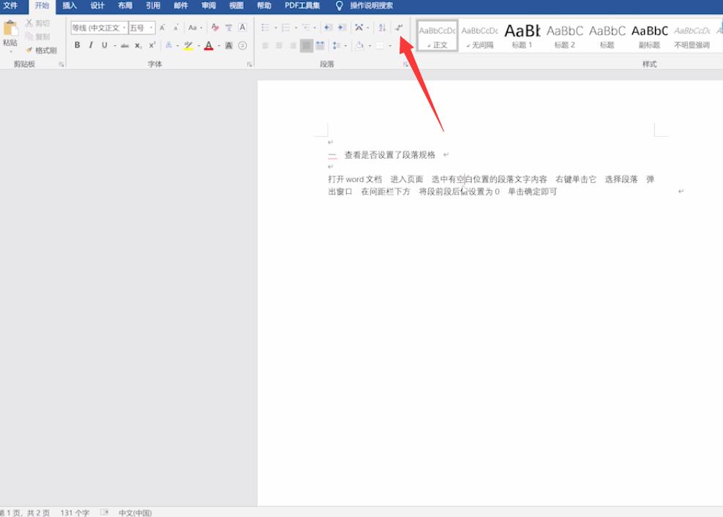
Task: Expand underline style dropdown arrow
Action: pos(114,45)
